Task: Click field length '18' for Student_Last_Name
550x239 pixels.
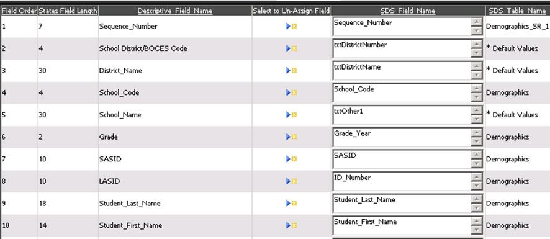Action: tap(42, 203)
